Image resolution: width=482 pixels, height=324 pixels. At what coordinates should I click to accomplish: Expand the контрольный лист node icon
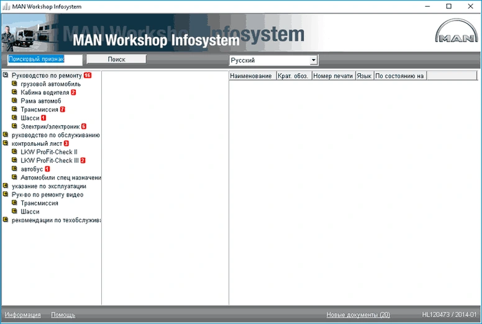[x=5, y=143]
